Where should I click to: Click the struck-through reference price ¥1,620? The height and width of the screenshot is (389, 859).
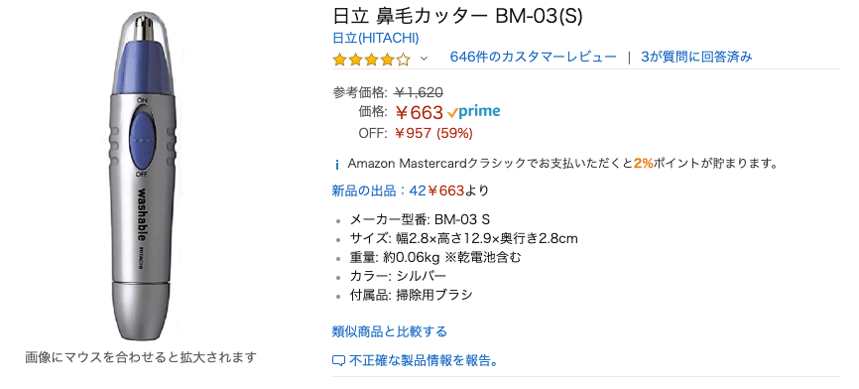pos(419,92)
